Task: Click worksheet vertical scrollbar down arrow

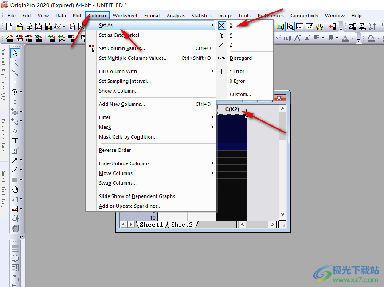Action: point(282,214)
